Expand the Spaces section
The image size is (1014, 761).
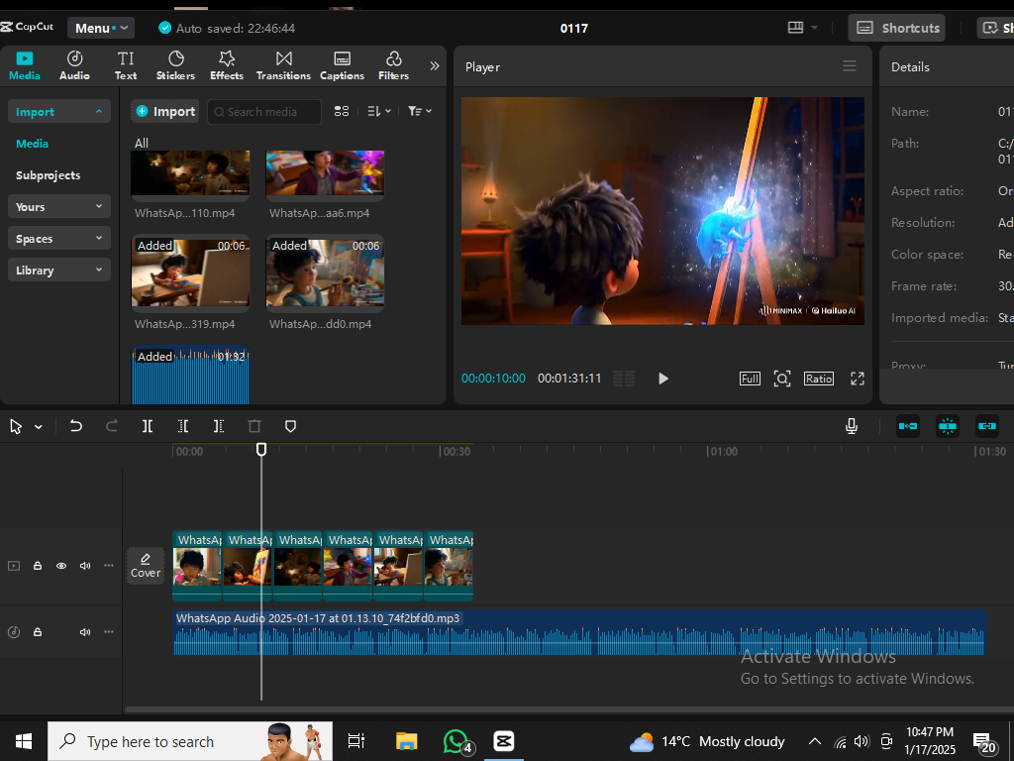pos(58,238)
